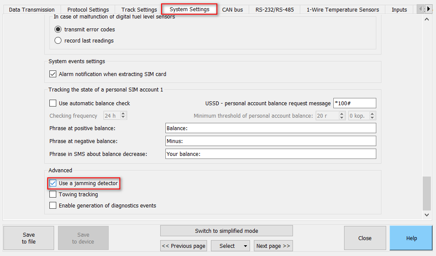Open 1-Wire Temperature Sensors tab
This screenshot has width=436, height=256.
(x=342, y=9)
